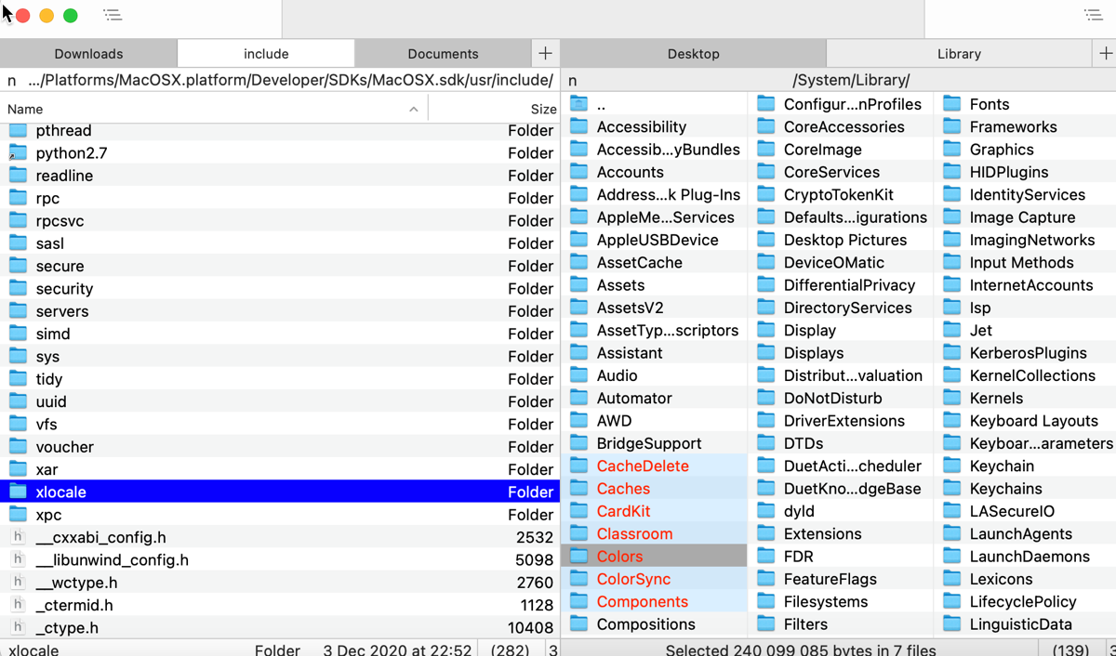Select the xar folder name
Image resolution: width=1116 pixels, height=656 pixels.
tap(46, 469)
